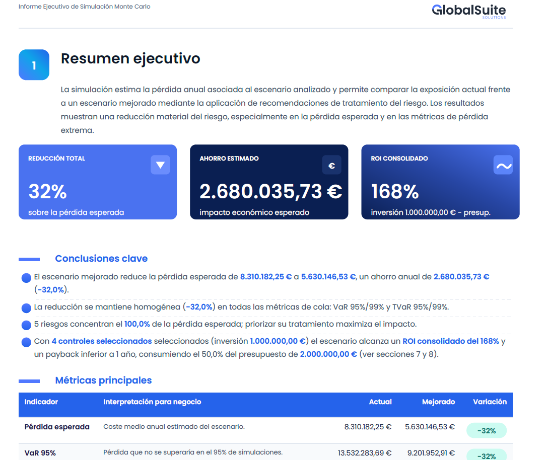This screenshot has width=547, height=460.
Task: Click the Conclusiones clave section heading
Action: coord(101,259)
